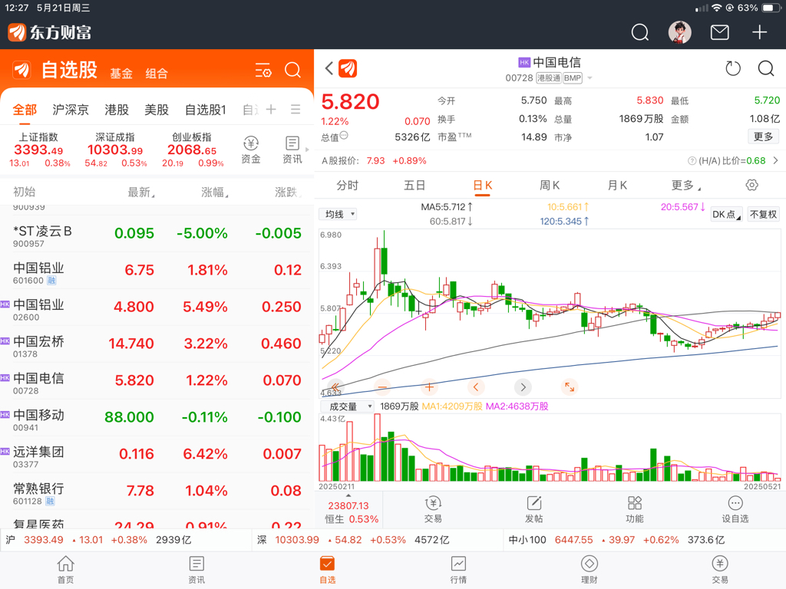Viewport: 786px width, 589px height.
Task: Select 中国宏桥 01378 row
Action: 157,344
